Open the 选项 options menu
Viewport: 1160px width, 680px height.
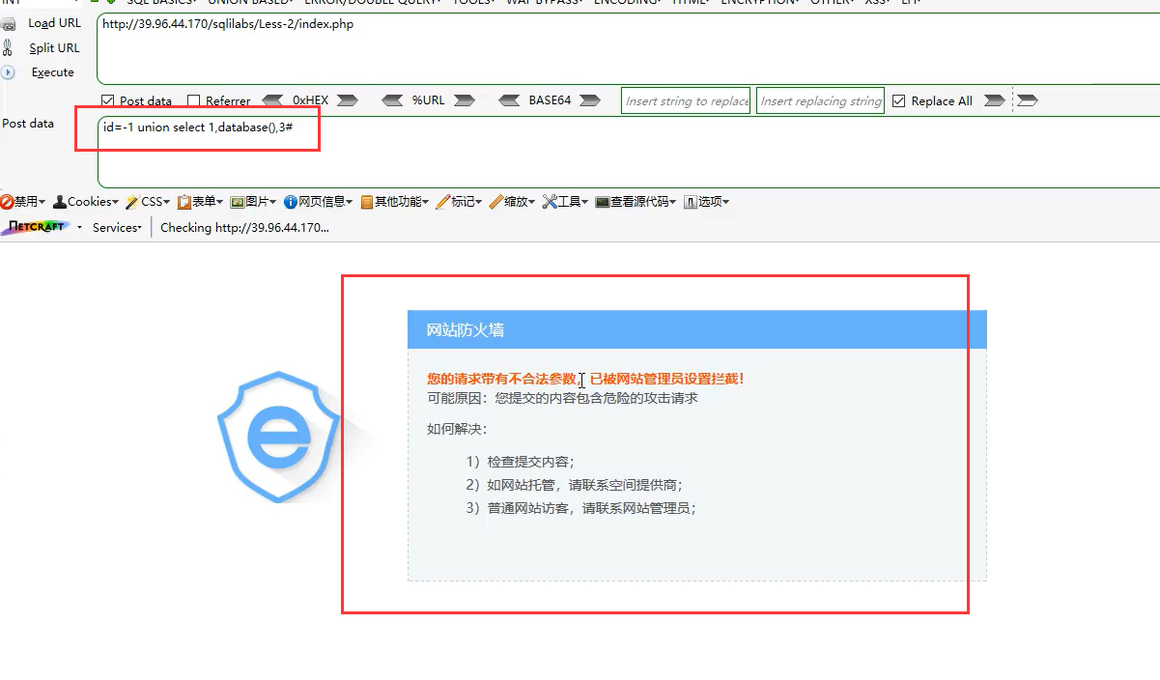tap(706, 202)
